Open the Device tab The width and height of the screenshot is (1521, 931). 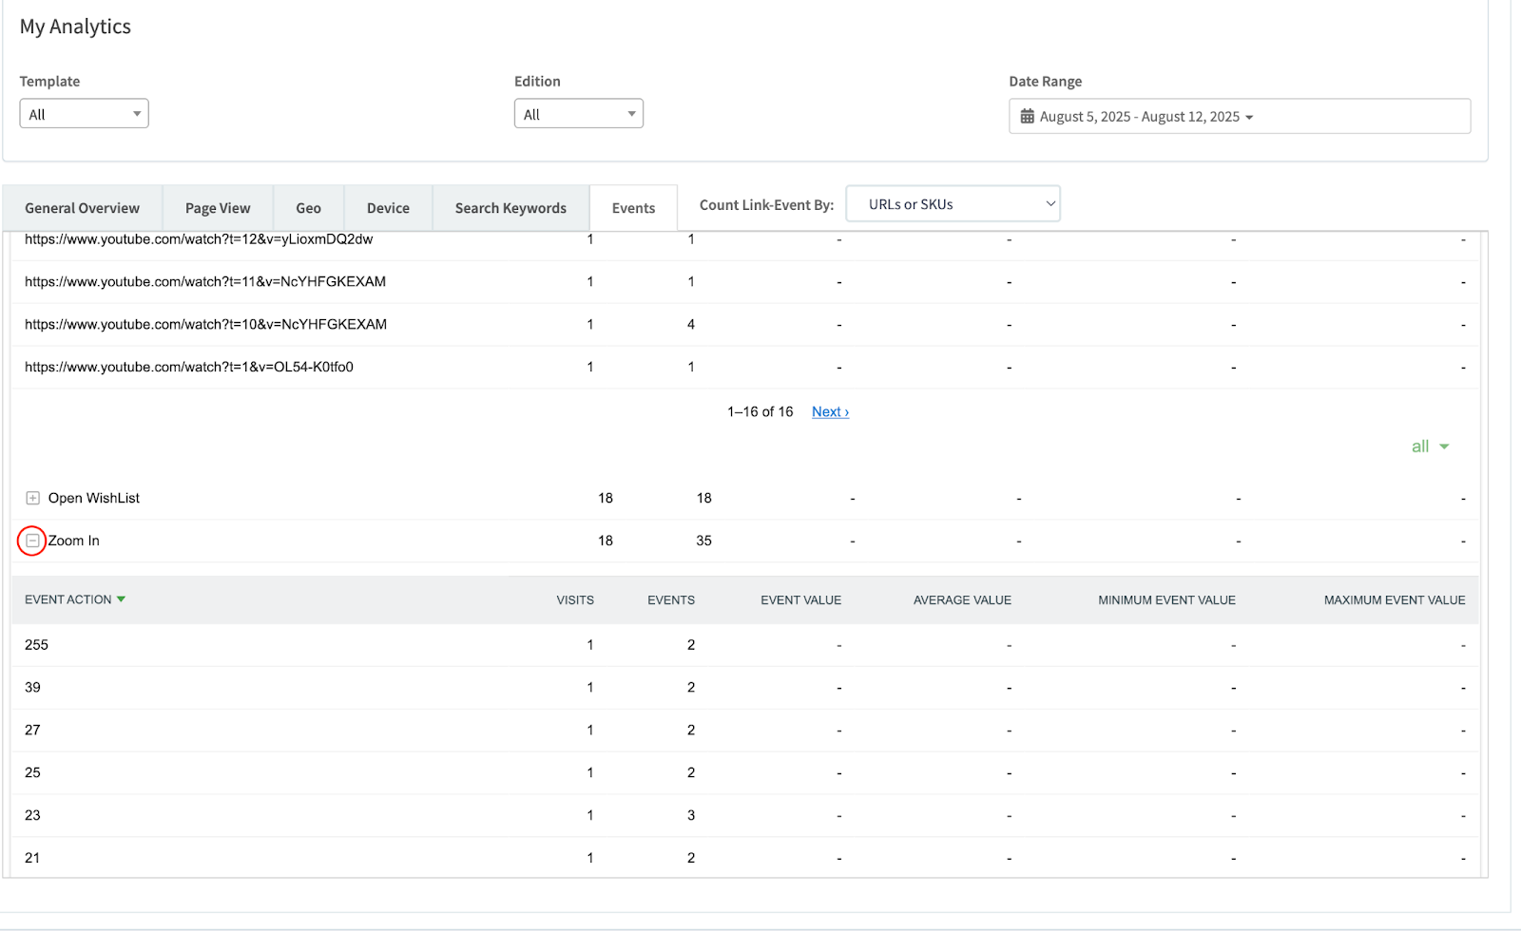pyautogui.click(x=388, y=208)
